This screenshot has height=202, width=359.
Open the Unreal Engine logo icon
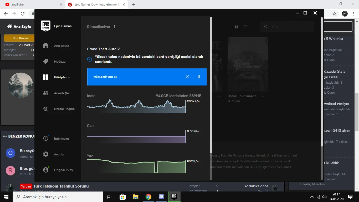coord(46,109)
